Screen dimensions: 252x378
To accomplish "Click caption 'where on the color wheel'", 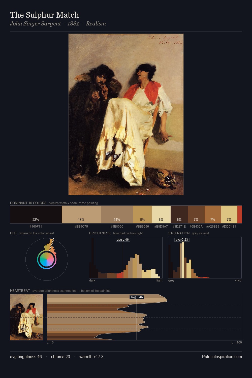I will point(37,233).
